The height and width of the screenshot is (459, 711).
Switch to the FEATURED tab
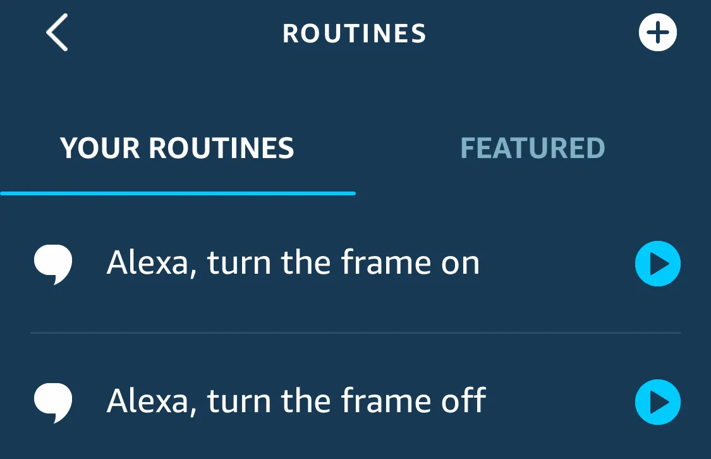click(x=533, y=149)
